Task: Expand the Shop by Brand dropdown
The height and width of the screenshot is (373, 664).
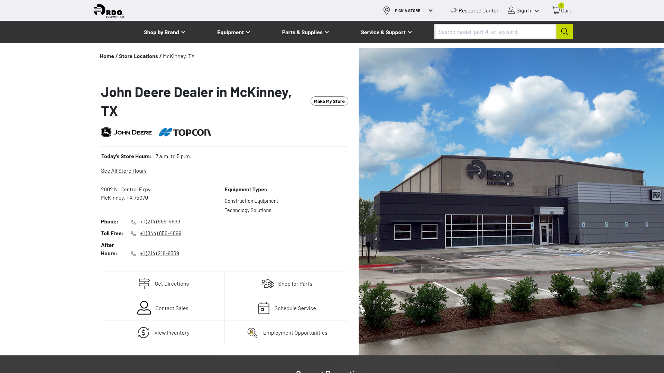Action: 164,32
